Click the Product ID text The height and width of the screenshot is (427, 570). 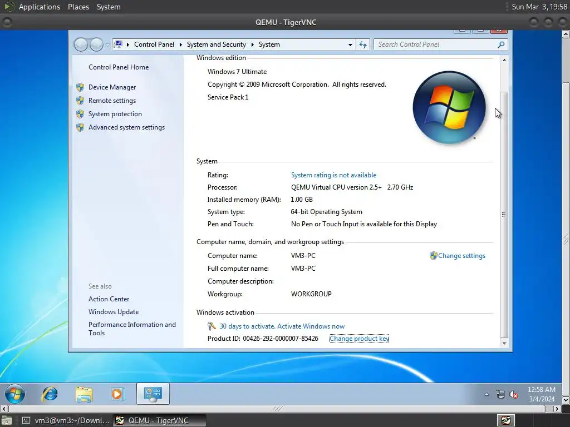point(263,339)
